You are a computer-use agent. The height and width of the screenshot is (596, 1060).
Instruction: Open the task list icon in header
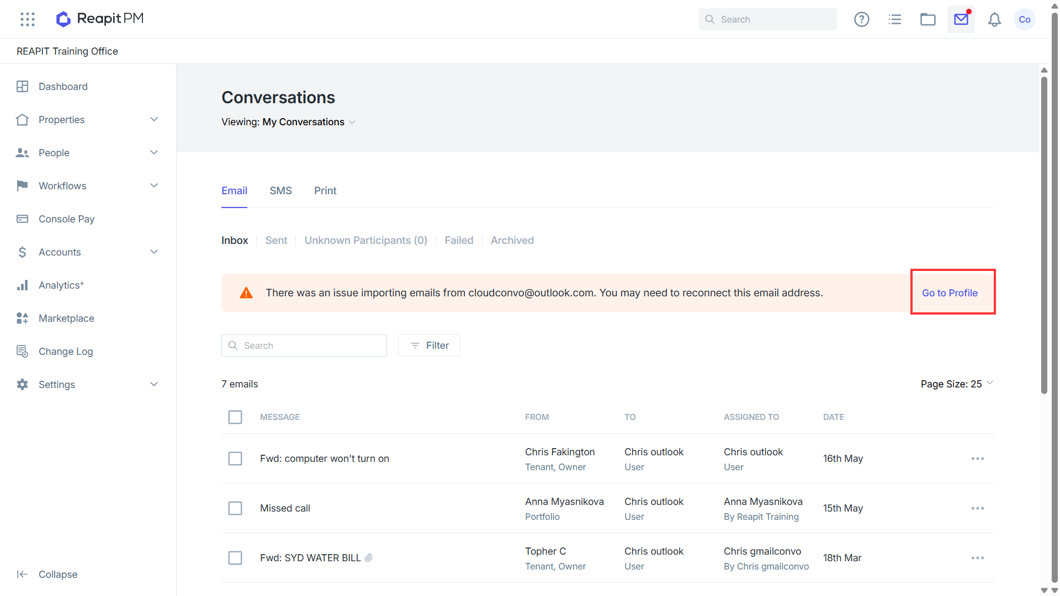click(x=894, y=19)
